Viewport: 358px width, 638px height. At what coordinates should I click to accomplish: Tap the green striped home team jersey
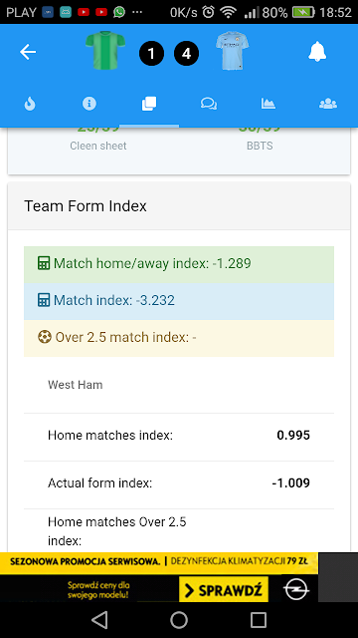tap(105, 51)
